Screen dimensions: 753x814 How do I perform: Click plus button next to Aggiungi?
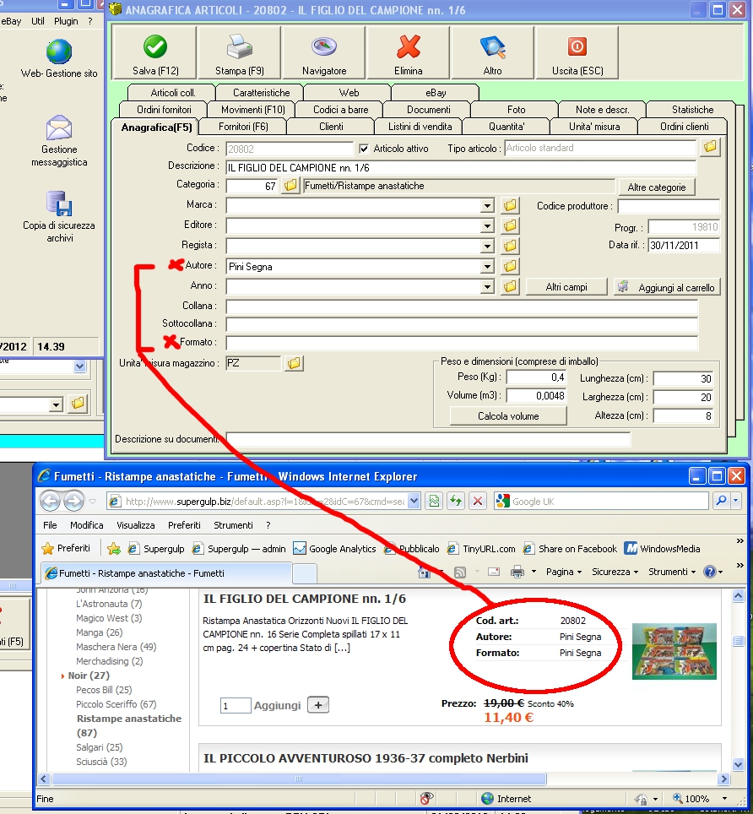(x=318, y=705)
